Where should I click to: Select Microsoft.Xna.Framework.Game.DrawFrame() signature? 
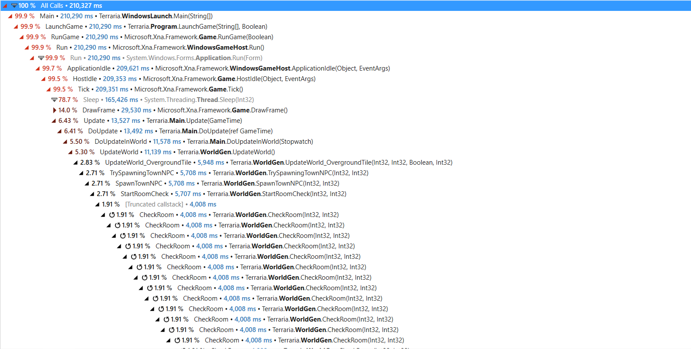[x=223, y=110]
